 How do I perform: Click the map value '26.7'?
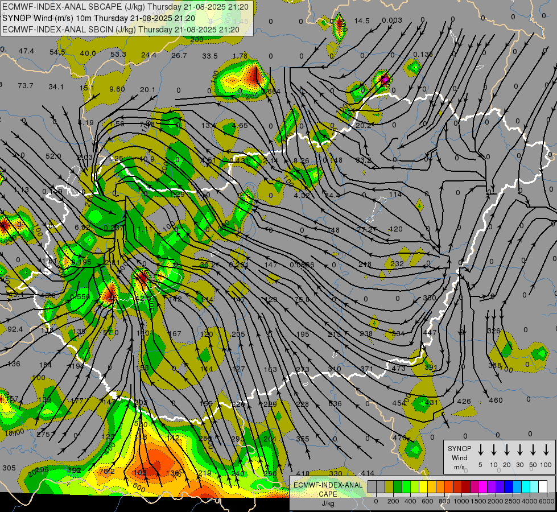pos(179,55)
